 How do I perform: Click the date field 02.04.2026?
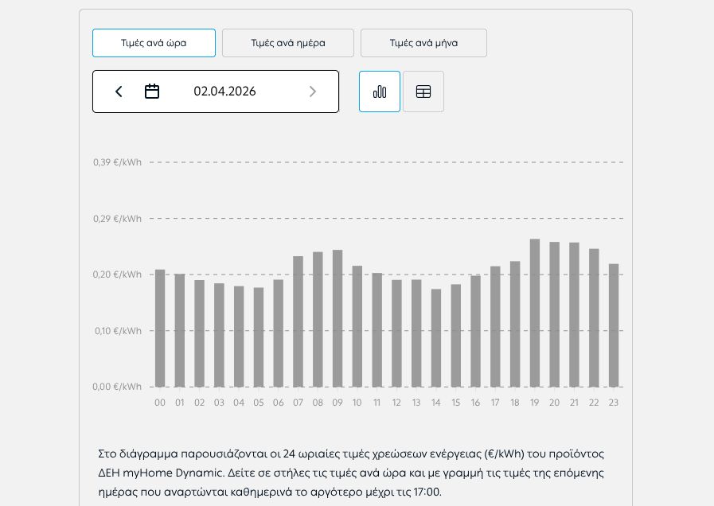click(x=224, y=91)
